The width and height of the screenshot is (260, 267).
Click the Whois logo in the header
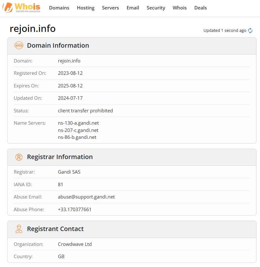[x=22, y=8]
